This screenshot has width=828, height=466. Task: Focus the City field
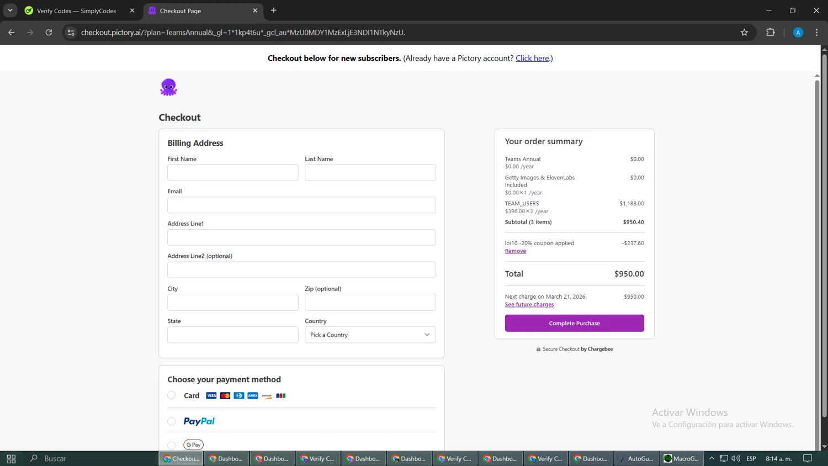coord(233,302)
